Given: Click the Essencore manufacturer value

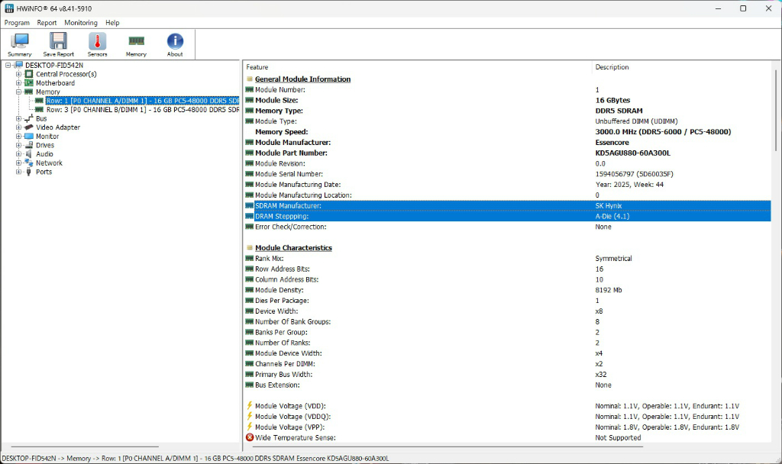Looking at the screenshot, I should click(612, 143).
